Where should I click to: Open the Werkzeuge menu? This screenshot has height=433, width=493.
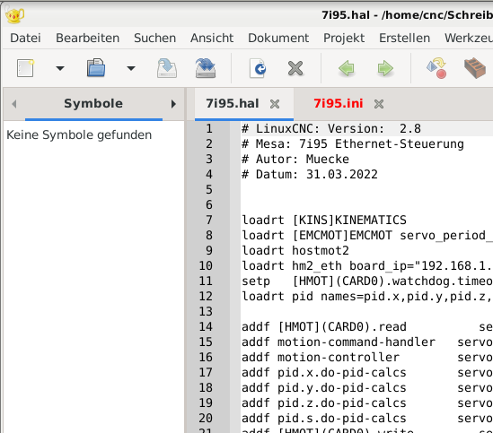click(469, 38)
